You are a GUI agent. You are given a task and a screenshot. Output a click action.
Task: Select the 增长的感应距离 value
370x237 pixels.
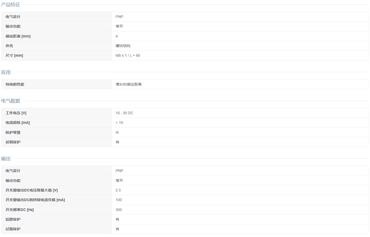click(x=129, y=84)
